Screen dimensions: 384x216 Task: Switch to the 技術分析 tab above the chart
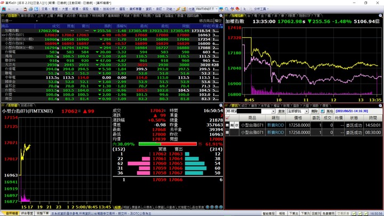[x=27, y=106]
